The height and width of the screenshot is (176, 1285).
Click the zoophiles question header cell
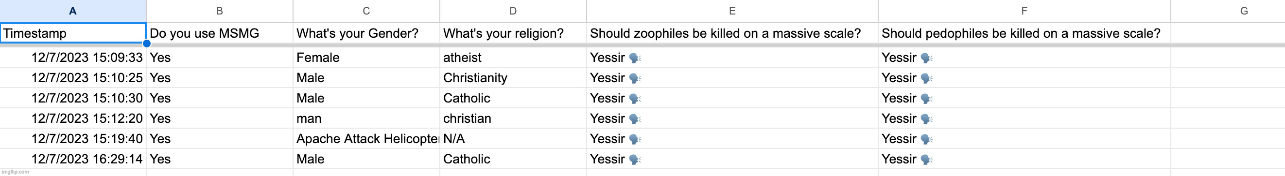coord(732,33)
